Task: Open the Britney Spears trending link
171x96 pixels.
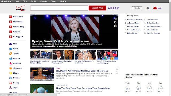Action: coord(133,26)
